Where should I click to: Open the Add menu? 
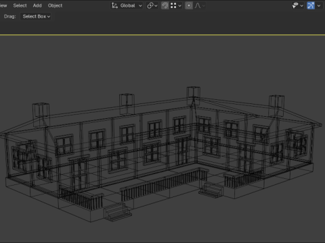37,5
